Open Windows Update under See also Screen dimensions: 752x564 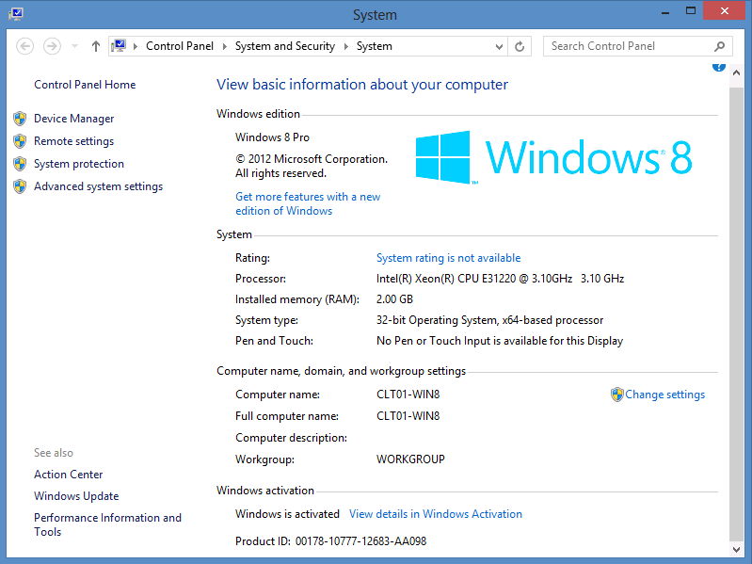[76, 496]
